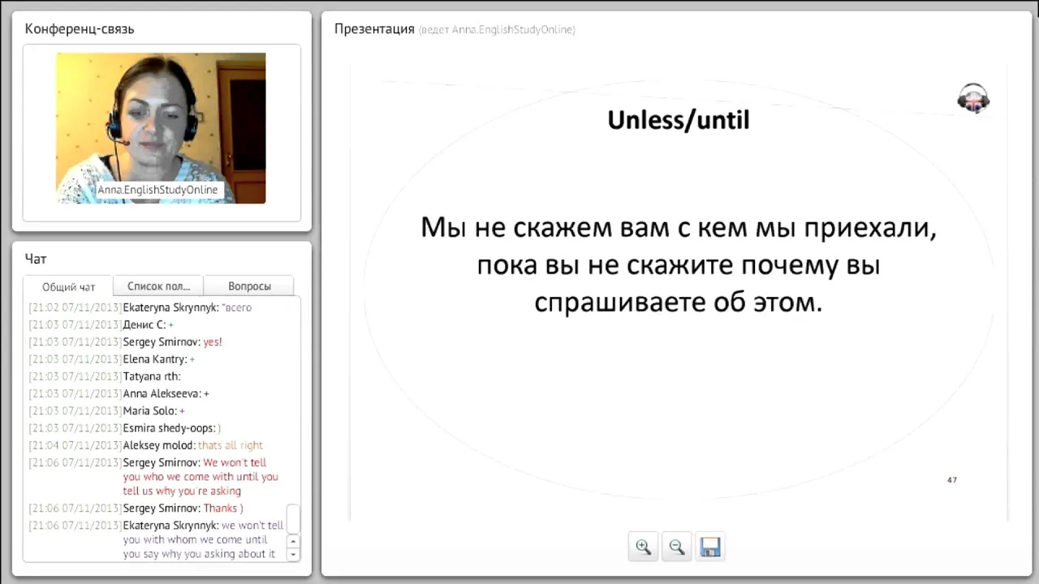
Task: Click Sergey Smirnov's "We won't tell" message
Action: coord(154,476)
